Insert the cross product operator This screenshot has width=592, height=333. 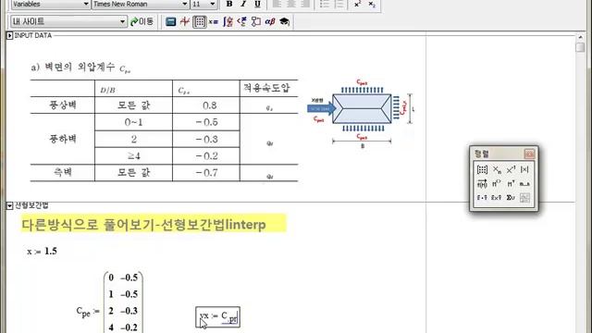(497, 197)
